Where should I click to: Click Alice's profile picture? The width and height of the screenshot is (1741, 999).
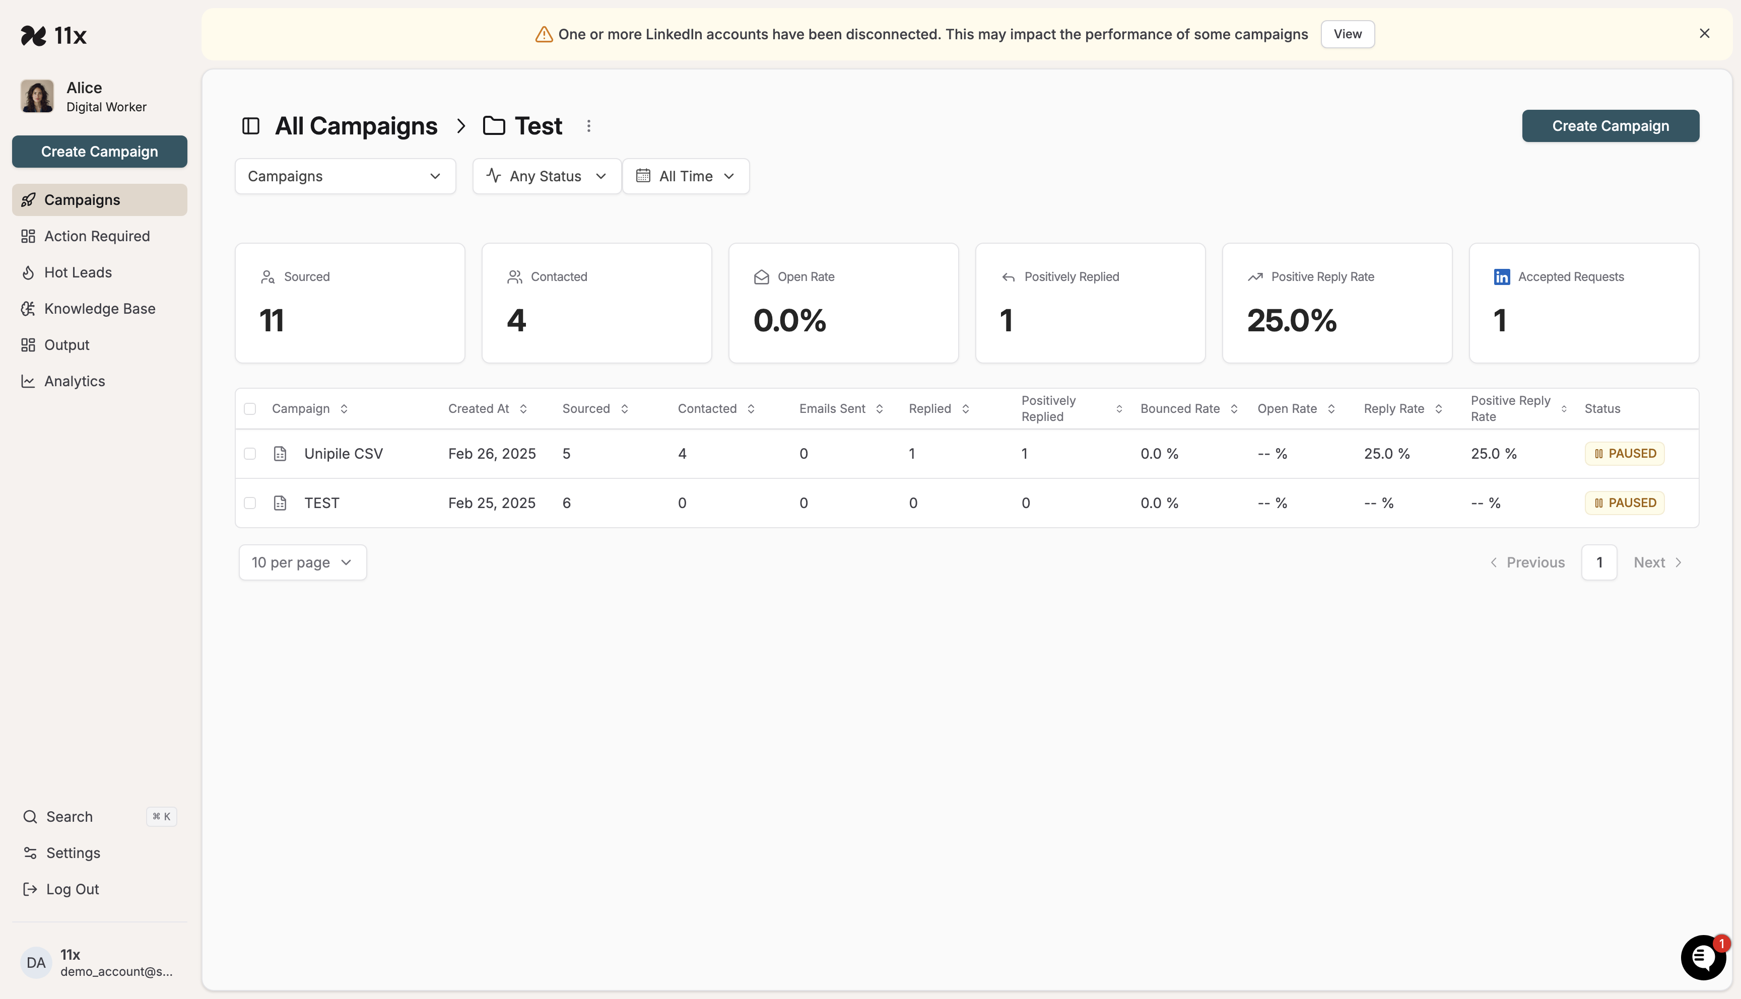[36, 96]
